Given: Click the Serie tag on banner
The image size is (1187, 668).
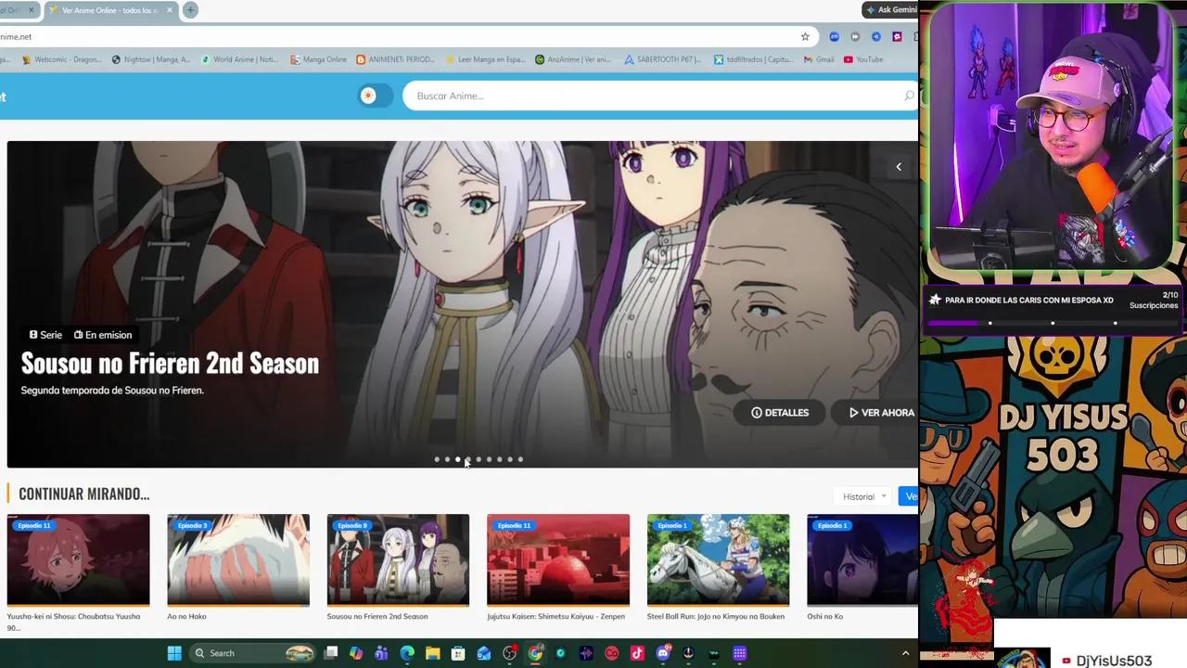Looking at the screenshot, I should [45, 335].
